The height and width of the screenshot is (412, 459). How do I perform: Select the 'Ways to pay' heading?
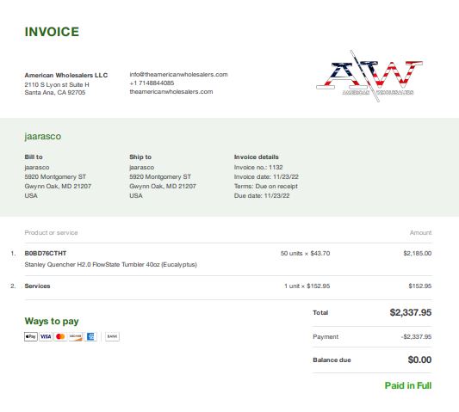point(52,321)
